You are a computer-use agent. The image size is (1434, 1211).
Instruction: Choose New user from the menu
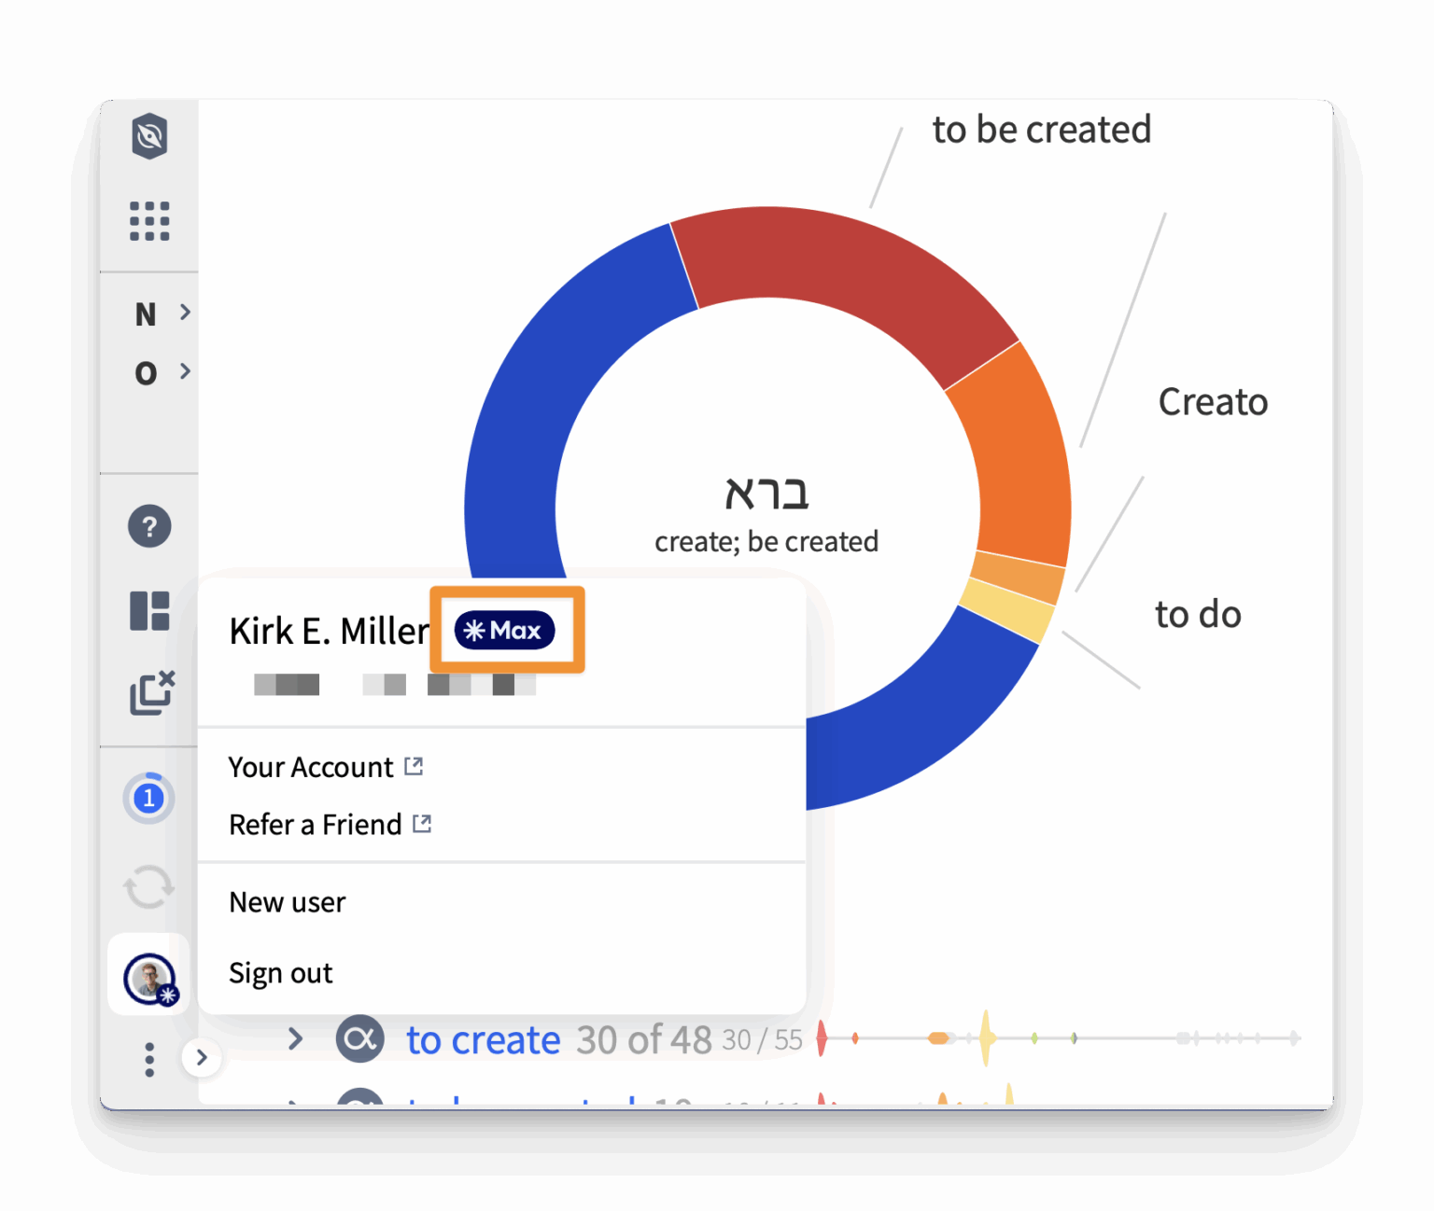pos(288,902)
